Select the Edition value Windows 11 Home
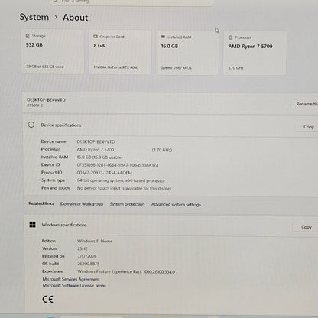The height and width of the screenshot is (318, 318). coord(95,241)
